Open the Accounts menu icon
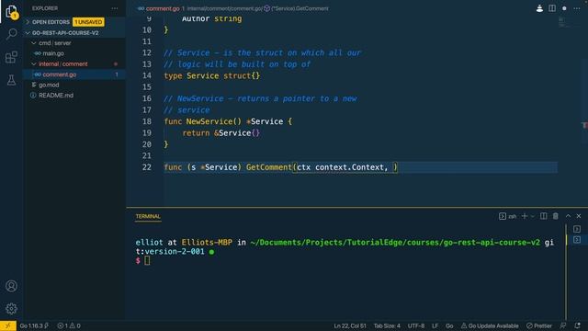The width and height of the screenshot is (588, 331). [x=11, y=286]
